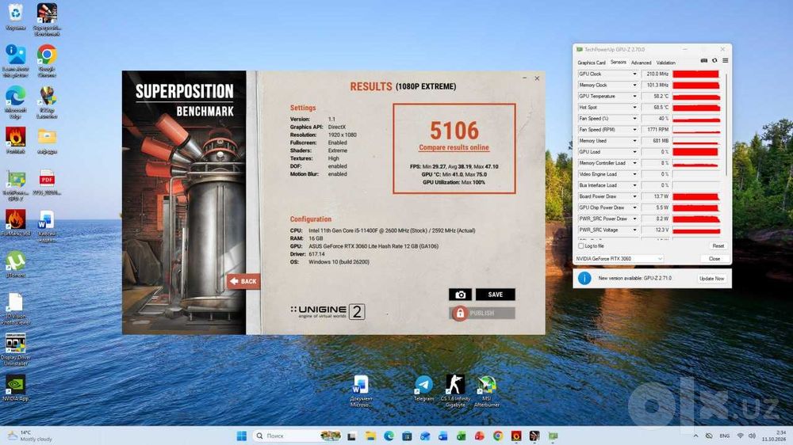Open the FurMark desktop shortcut
793x445 pixels.
click(x=16, y=140)
